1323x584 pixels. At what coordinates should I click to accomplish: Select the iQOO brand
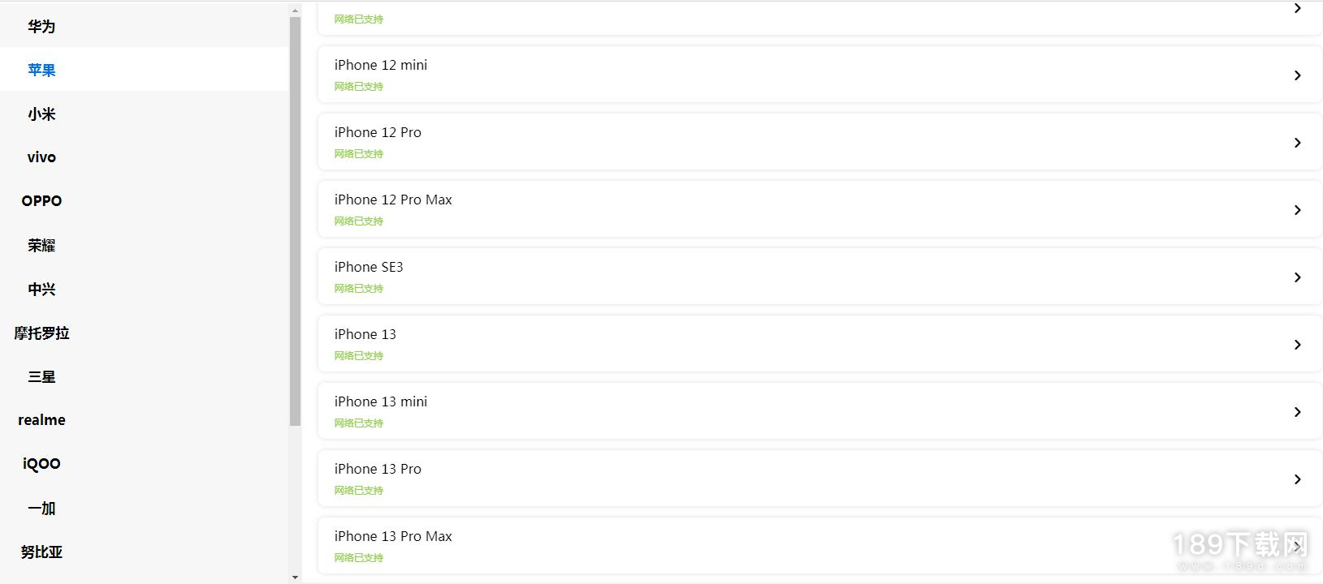coord(41,464)
